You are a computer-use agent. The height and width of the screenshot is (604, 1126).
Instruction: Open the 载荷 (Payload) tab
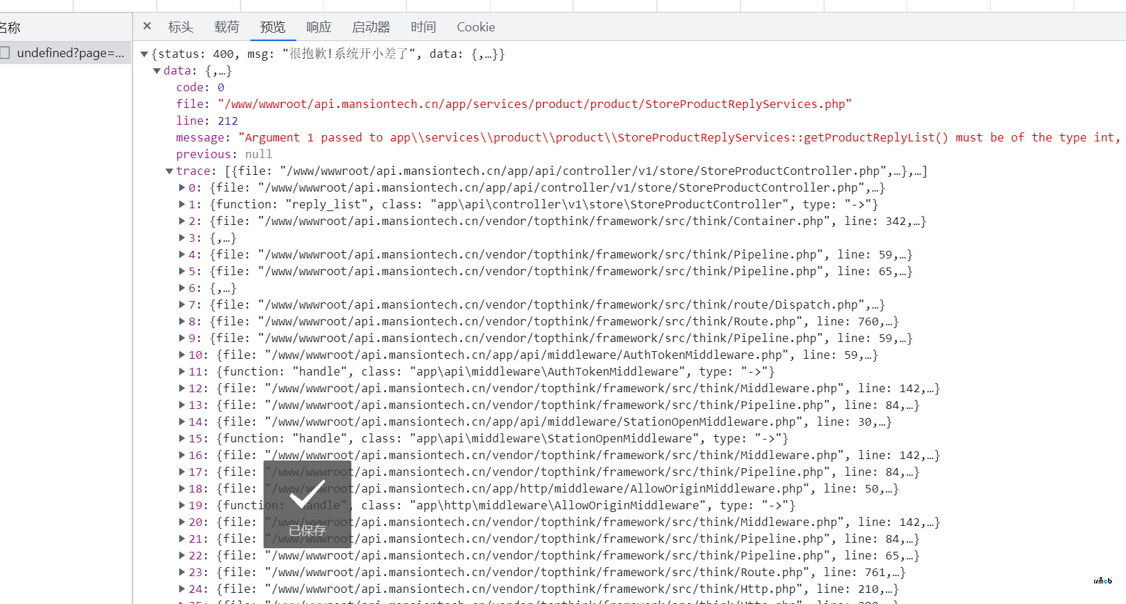227,27
